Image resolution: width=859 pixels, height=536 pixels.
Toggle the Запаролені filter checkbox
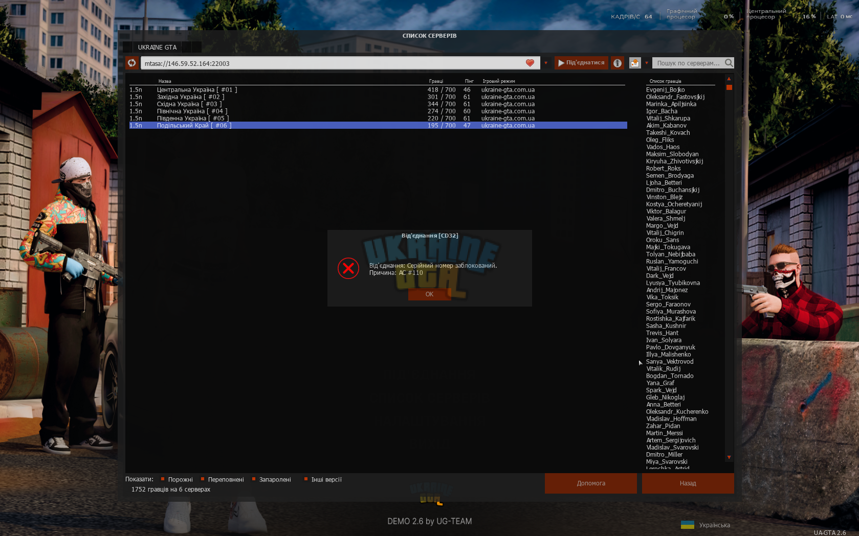point(254,479)
